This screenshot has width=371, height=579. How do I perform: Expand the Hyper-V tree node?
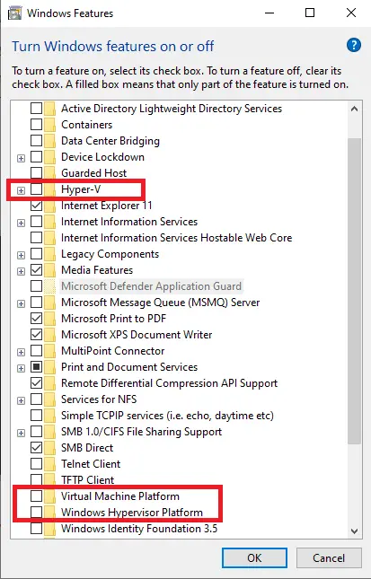click(x=21, y=190)
